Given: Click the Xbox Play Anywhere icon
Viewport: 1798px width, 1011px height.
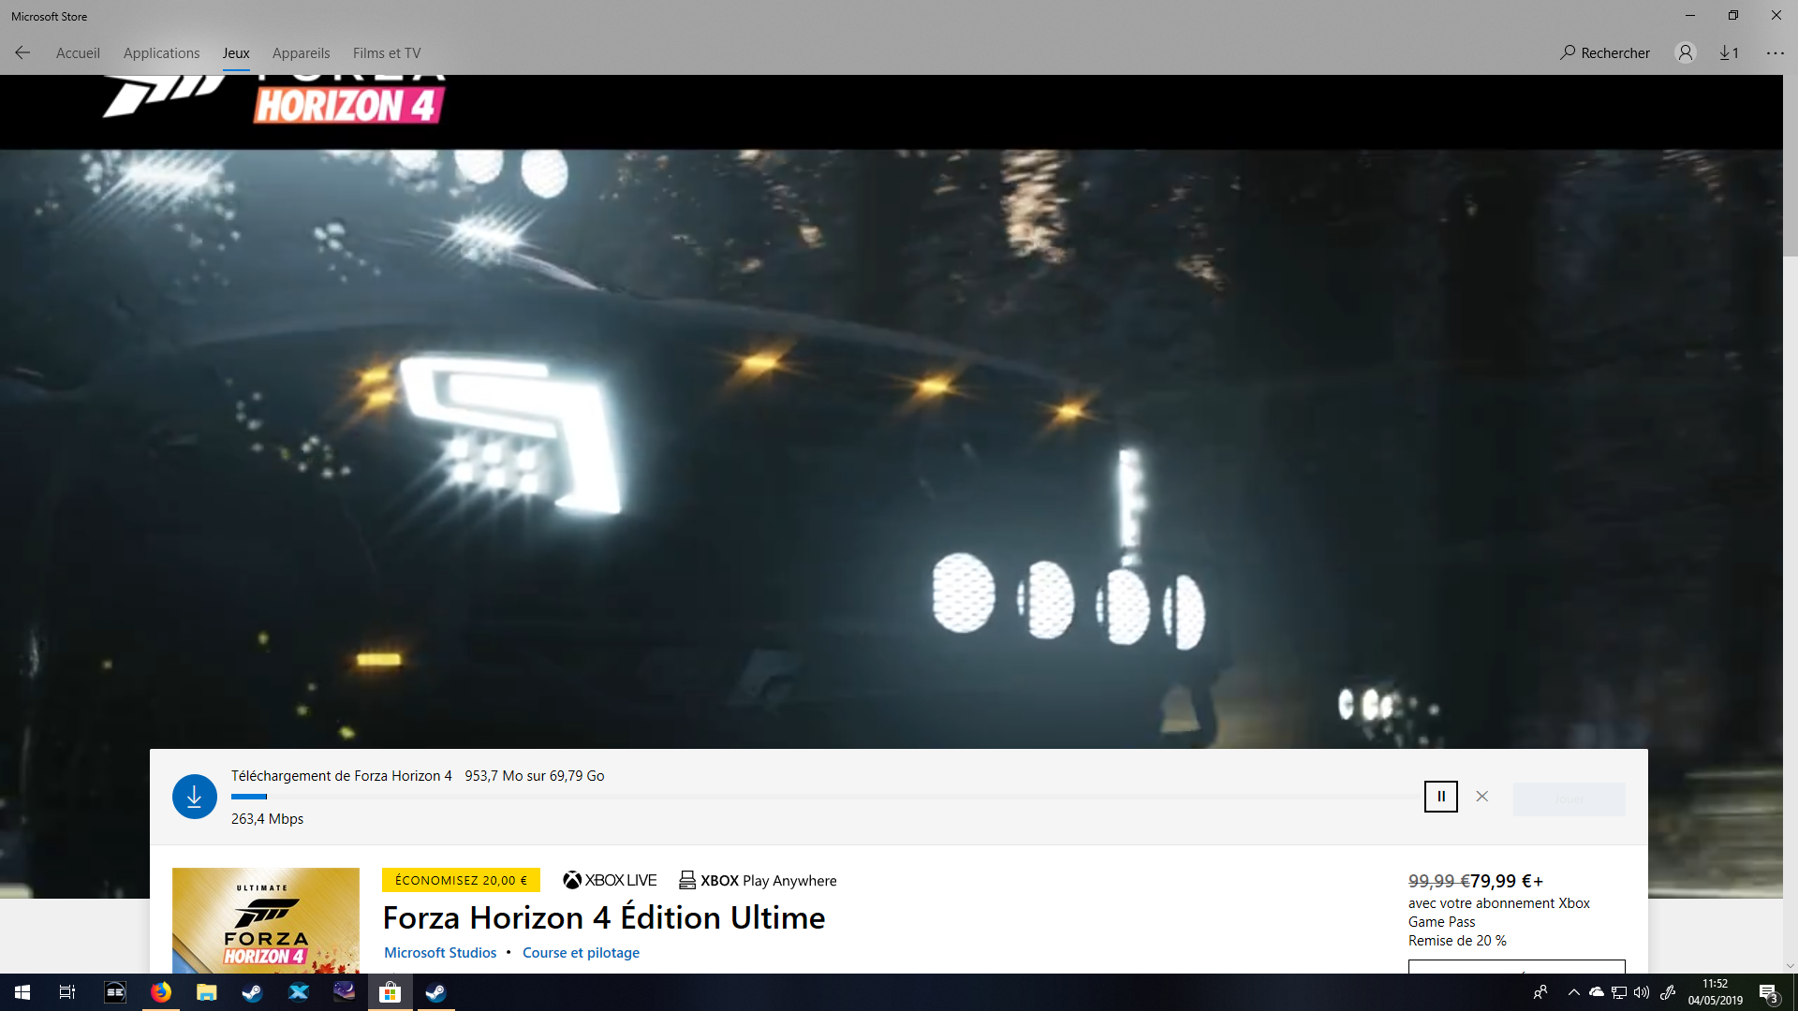Looking at the screenshot, I should [758, 880].
